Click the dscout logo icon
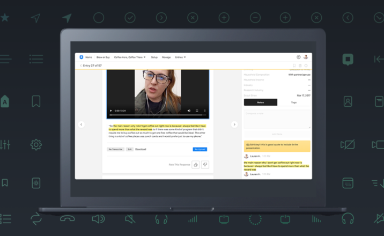Viewport: 384px width, 236px height. tap(82, 57)
